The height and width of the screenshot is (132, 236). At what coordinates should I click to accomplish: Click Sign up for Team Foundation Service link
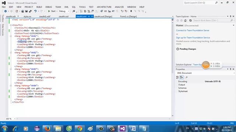pos(193,37)
